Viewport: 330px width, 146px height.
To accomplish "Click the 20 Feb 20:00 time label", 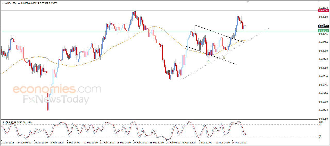I will [x=140, y=142].
